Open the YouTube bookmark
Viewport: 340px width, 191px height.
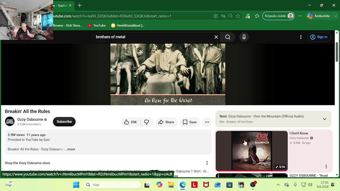point(97,25)
